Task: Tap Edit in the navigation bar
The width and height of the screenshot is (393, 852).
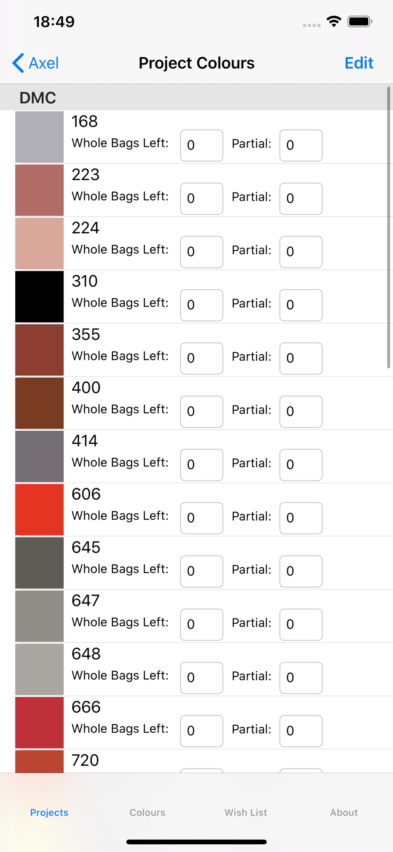Action: 359,63
